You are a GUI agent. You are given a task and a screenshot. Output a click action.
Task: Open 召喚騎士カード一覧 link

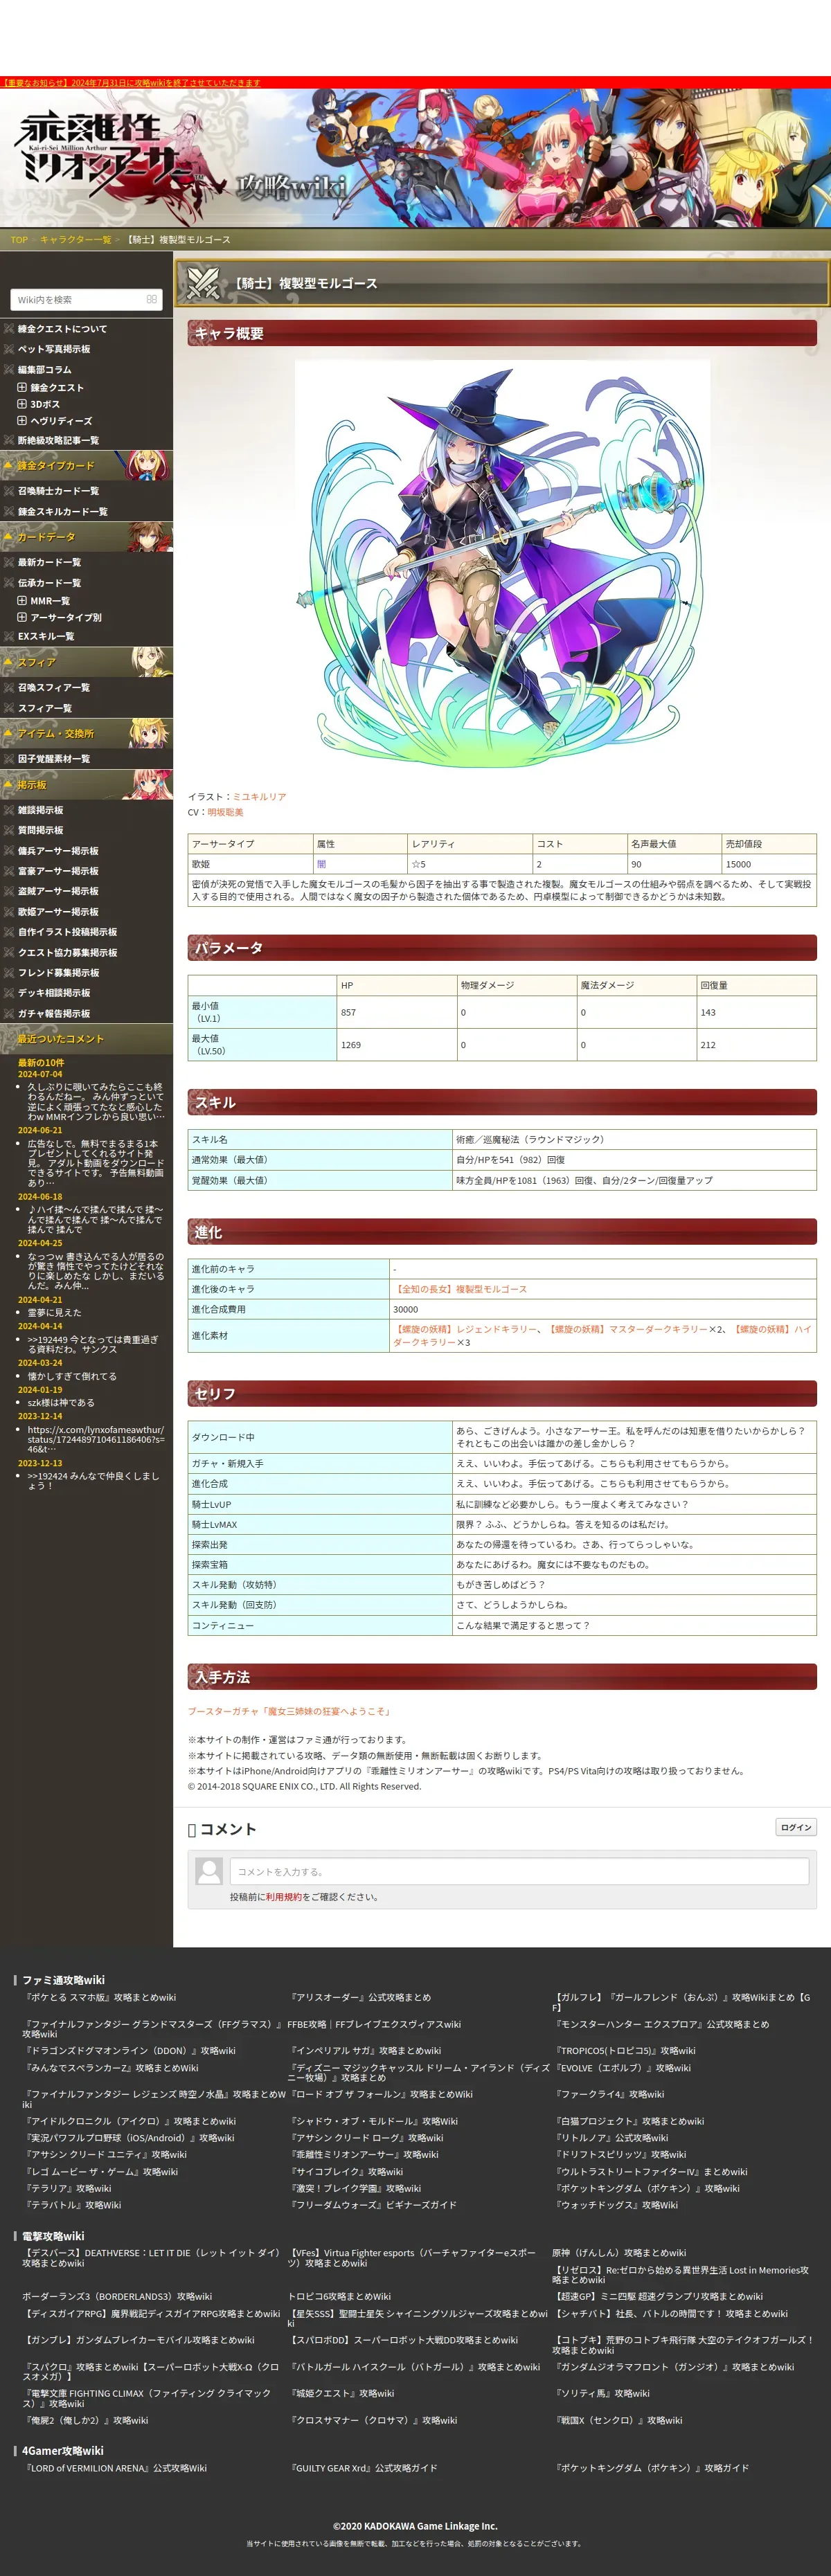pos(58,490)
